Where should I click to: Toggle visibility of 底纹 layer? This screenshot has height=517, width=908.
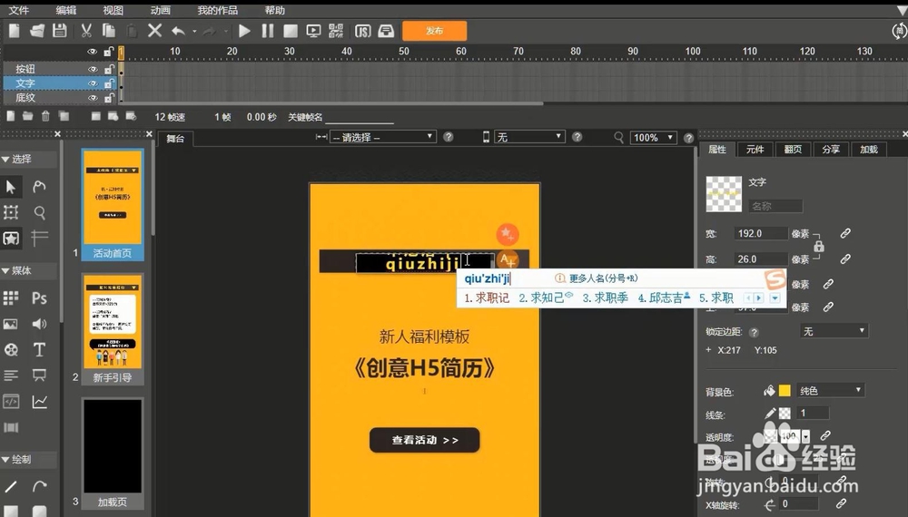(x=92, y=98)
